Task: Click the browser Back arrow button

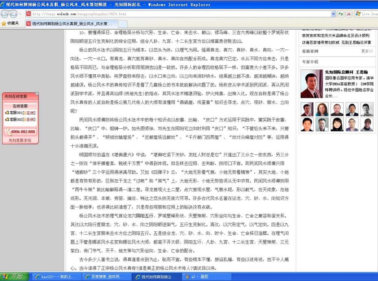Action: (4, 14)
